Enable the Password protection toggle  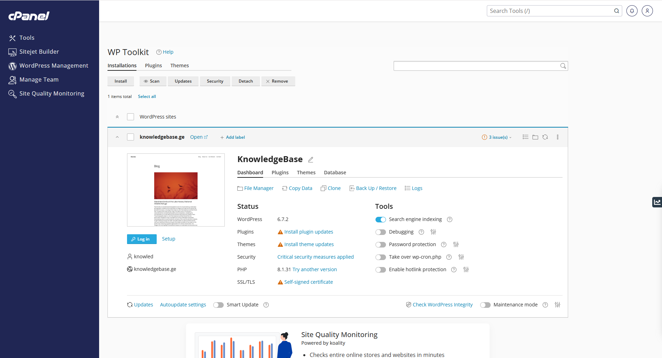(x=380, y=244)
